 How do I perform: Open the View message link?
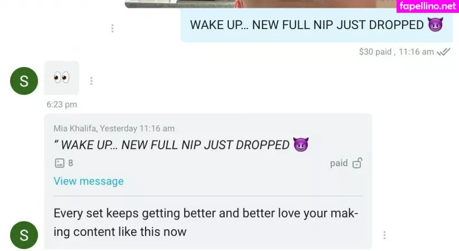[x=89, y=181]
